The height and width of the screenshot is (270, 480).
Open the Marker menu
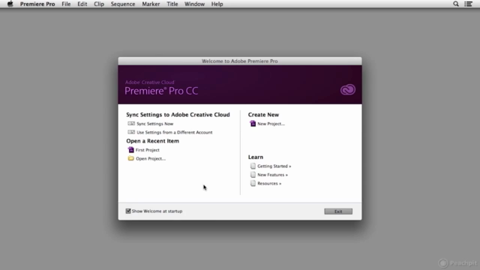pos(151,4)
